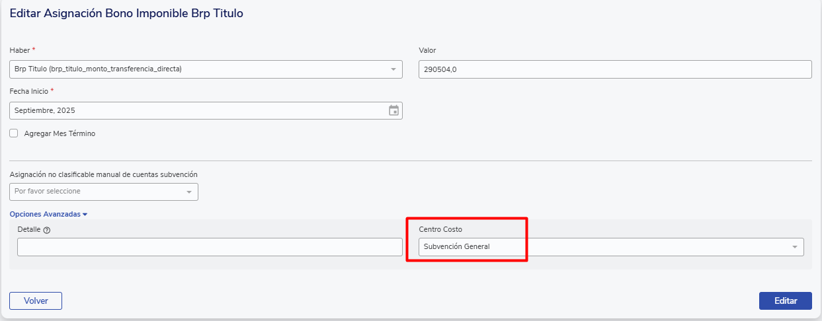The image size is (822, 321).
Task: Open the calendar date picker icon
Action: pos(393,111)
